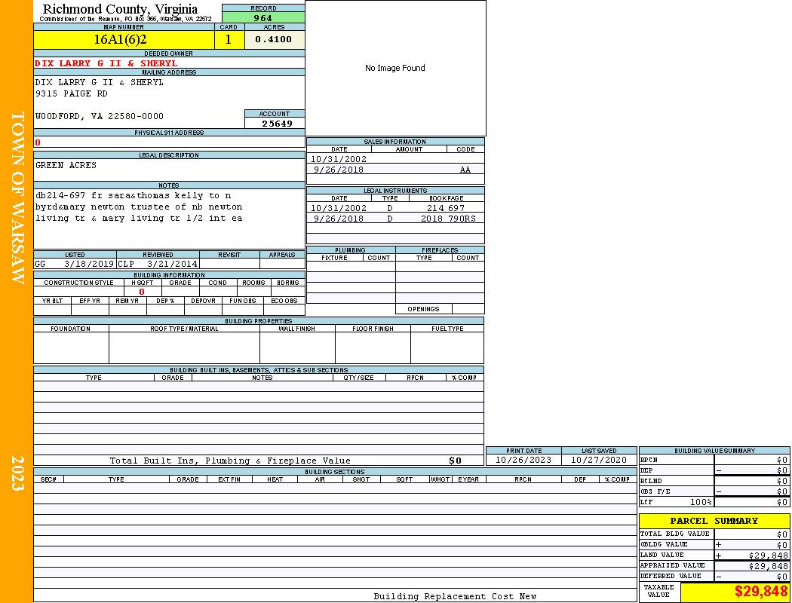This screenshot has width=792, height=603.
Task: Click the red deeded owner name
Action: coord(106,63)
